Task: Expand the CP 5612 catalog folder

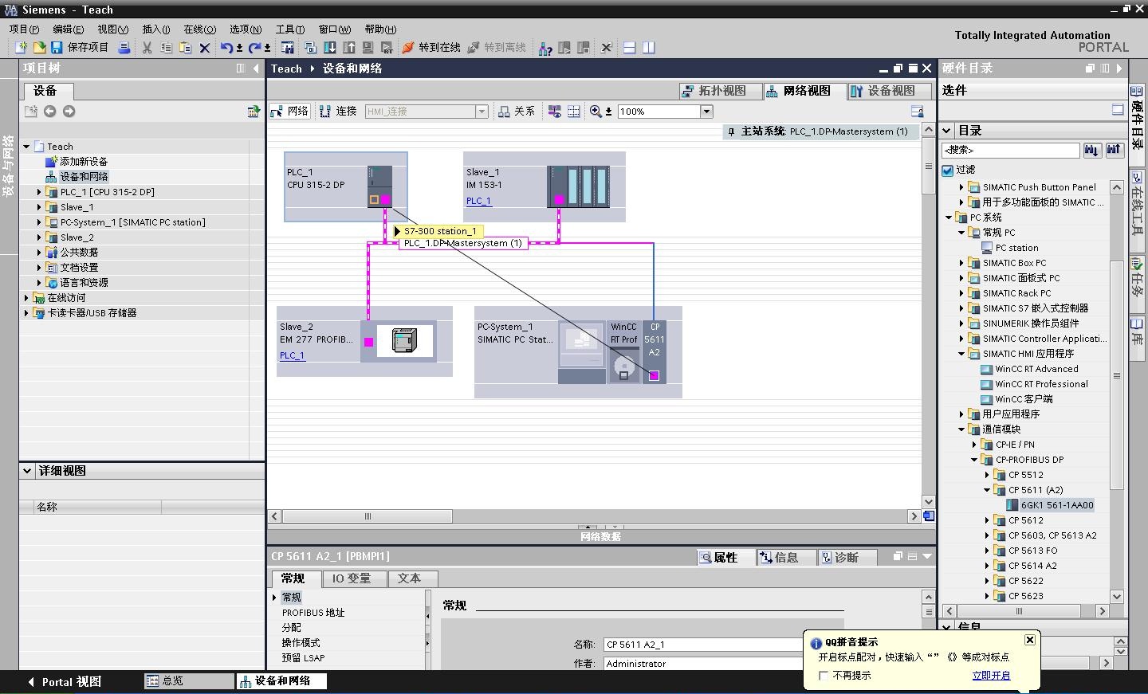Action: (x=987, y=520)
